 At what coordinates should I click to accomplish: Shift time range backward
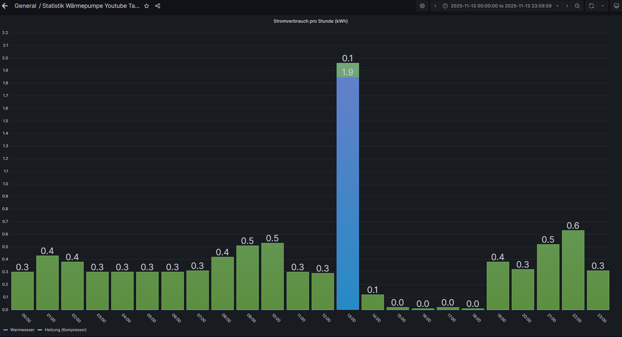(x=435, y=6)
